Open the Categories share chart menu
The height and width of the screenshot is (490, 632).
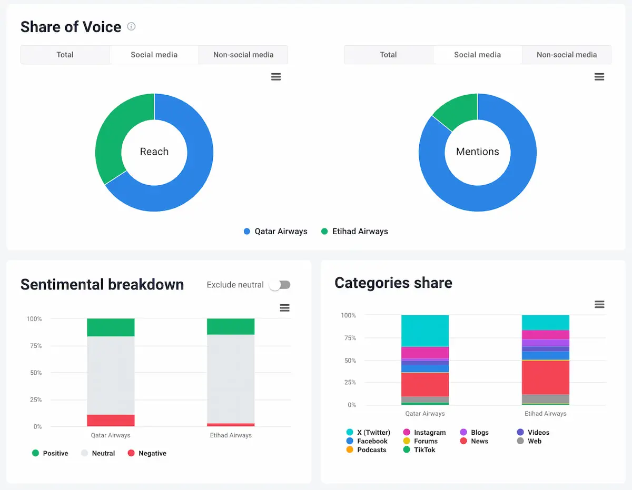point(599,304)
